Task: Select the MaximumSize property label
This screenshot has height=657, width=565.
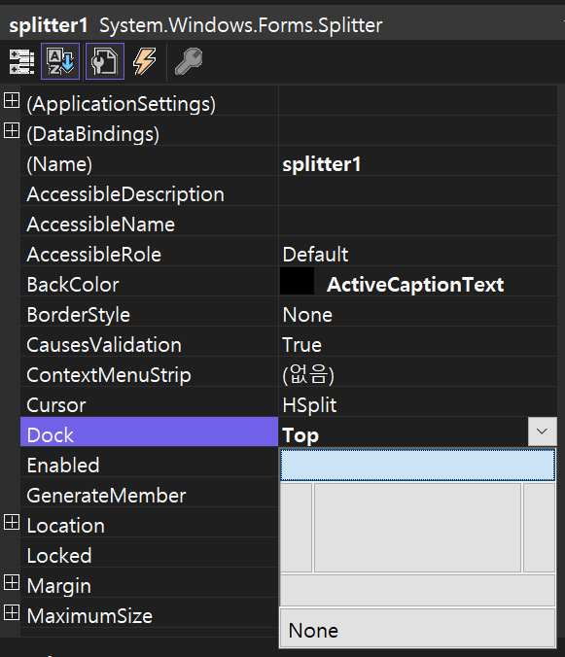Action: (x=149, y=613)
